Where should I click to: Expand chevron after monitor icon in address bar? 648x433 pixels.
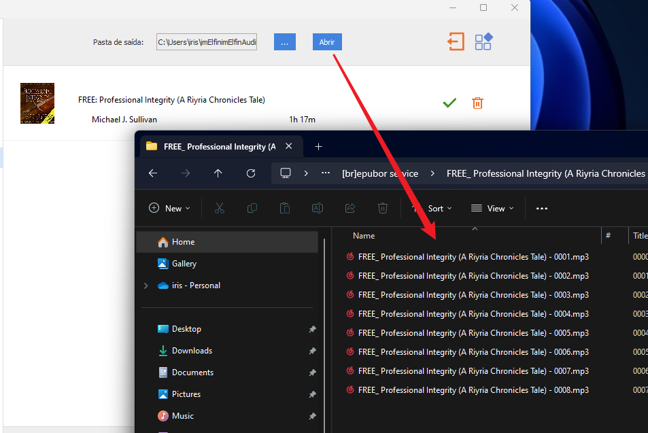(306, 173)
